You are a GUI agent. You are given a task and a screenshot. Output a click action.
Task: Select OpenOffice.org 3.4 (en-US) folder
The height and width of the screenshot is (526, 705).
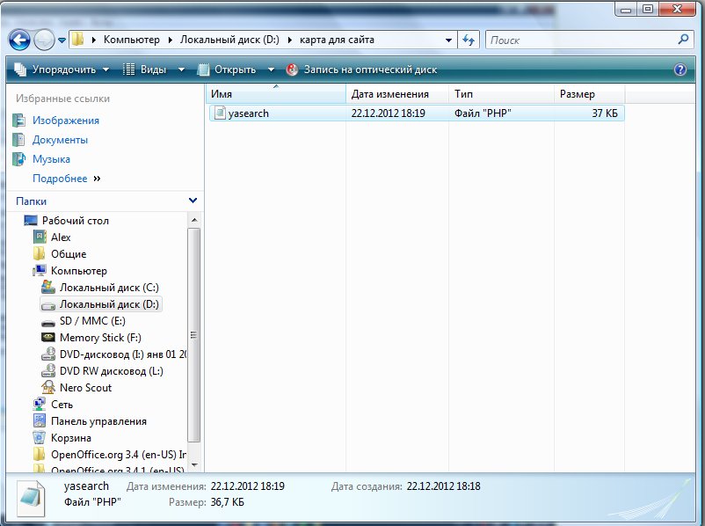(x=119, y=455)
